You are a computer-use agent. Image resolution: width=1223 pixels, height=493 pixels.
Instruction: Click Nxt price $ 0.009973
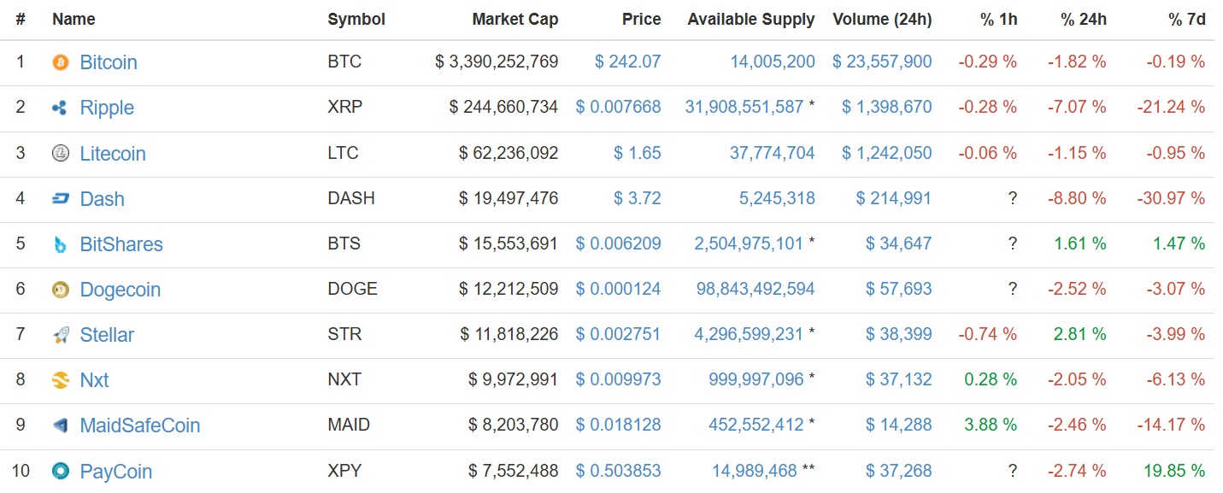(x=619, y=379)
